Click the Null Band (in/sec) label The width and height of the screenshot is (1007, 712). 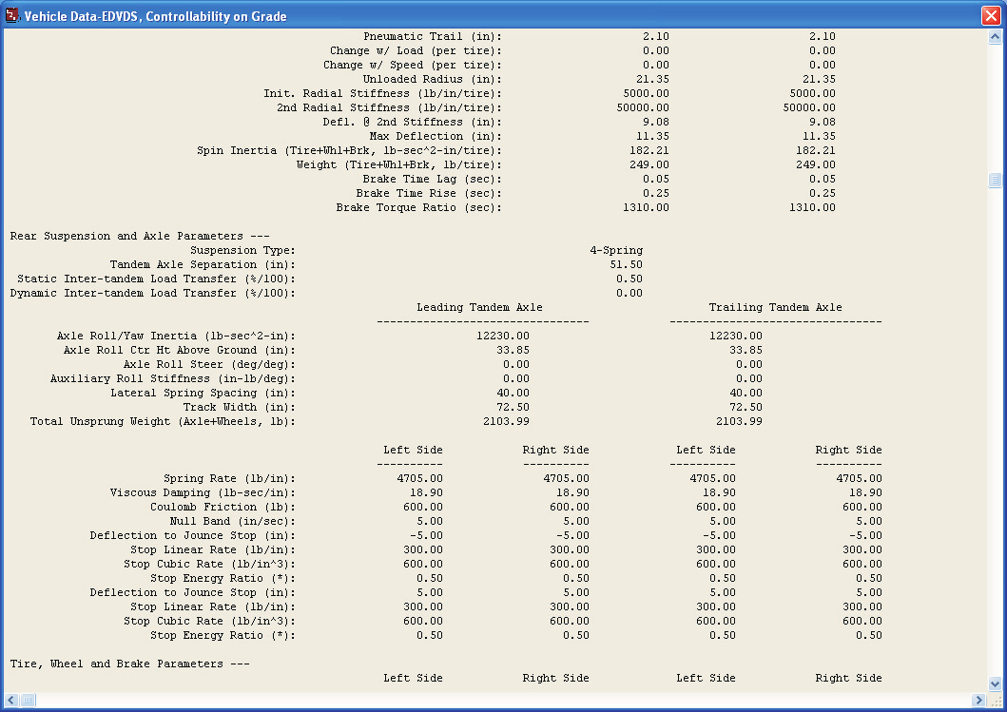point(232,521)
